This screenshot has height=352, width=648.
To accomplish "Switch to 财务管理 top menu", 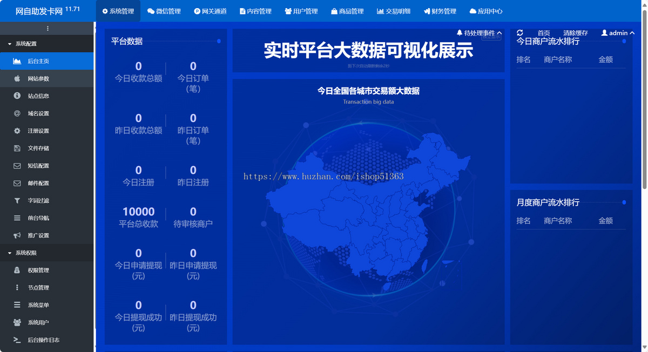I will tap(440, 11).
